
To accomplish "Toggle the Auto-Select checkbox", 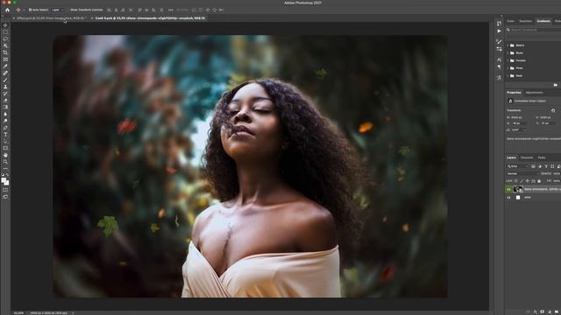I will tap(30, 10).
